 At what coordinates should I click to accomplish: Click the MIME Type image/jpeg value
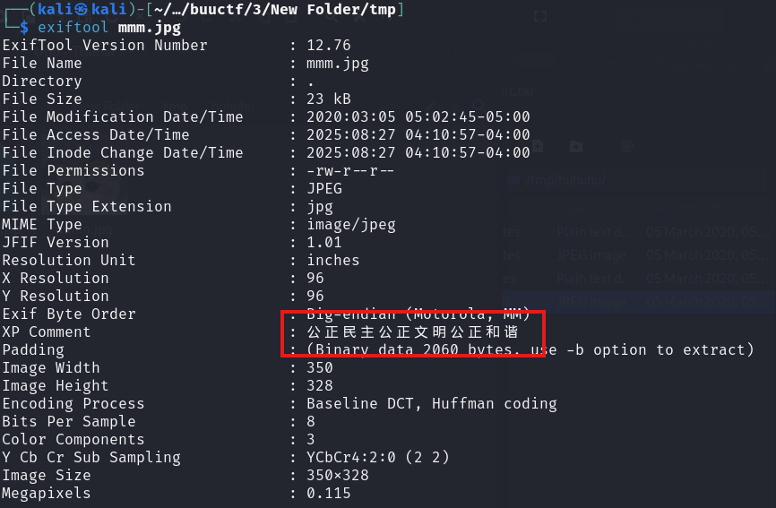coord(351,225)
